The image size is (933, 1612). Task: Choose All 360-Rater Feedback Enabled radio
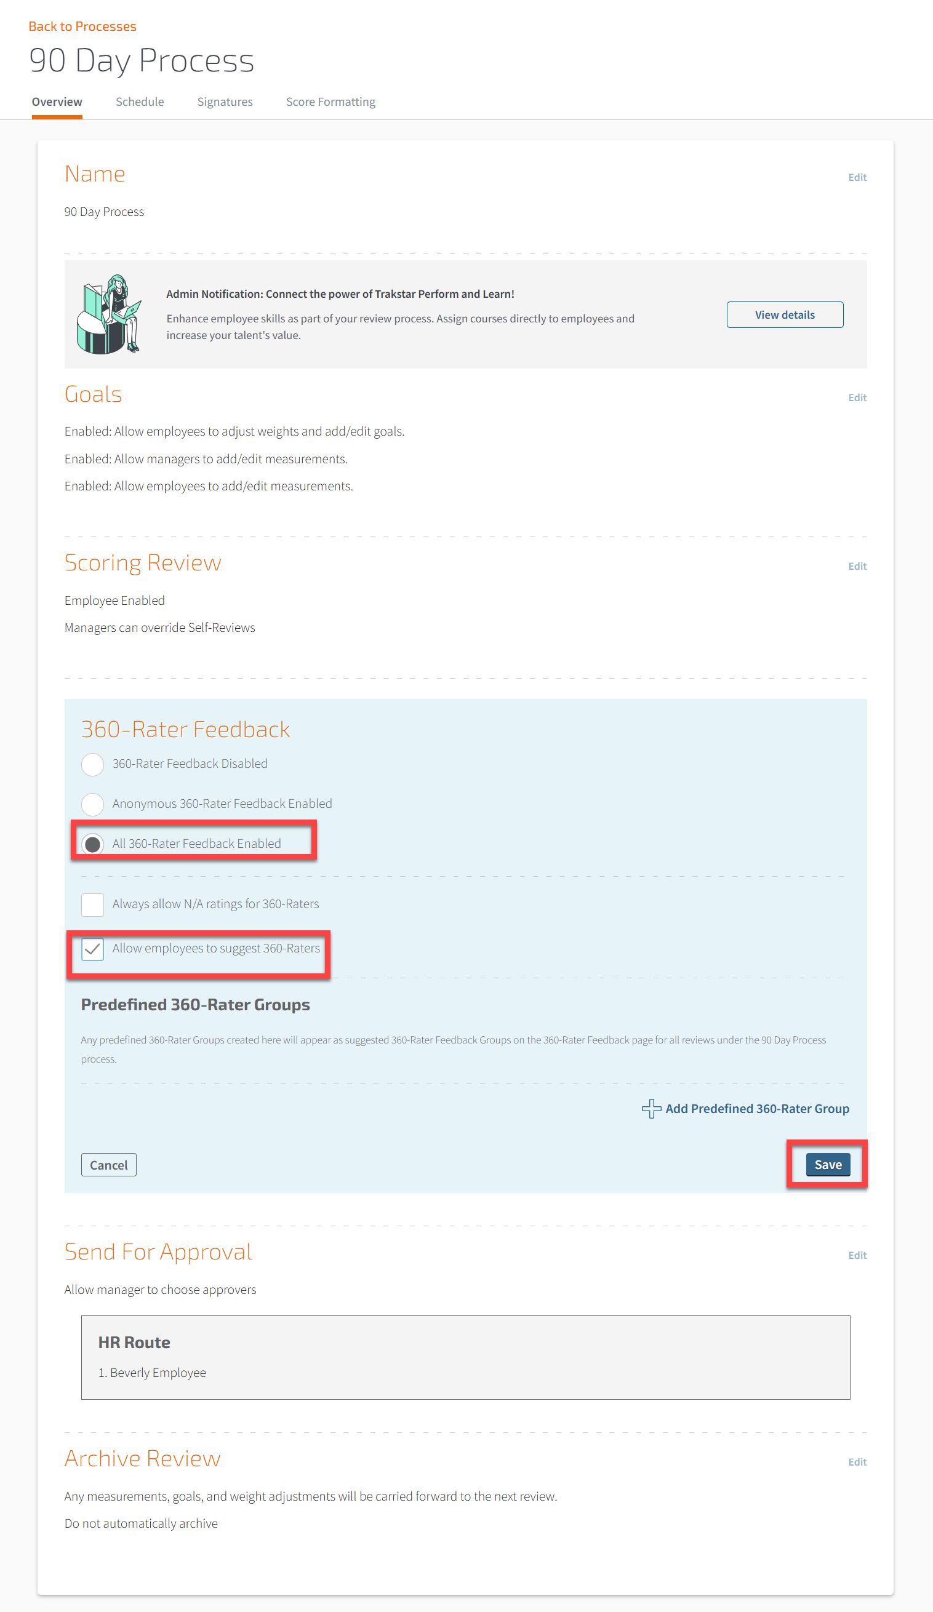pyautogui.click(x=93, y=844)
